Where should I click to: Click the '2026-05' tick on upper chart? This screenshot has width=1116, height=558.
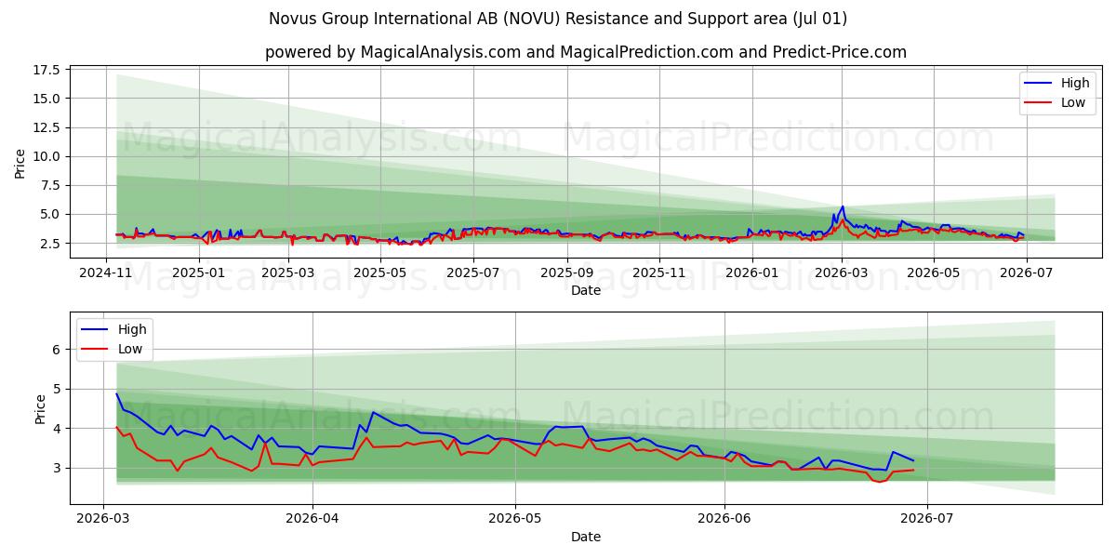[934, 272]
